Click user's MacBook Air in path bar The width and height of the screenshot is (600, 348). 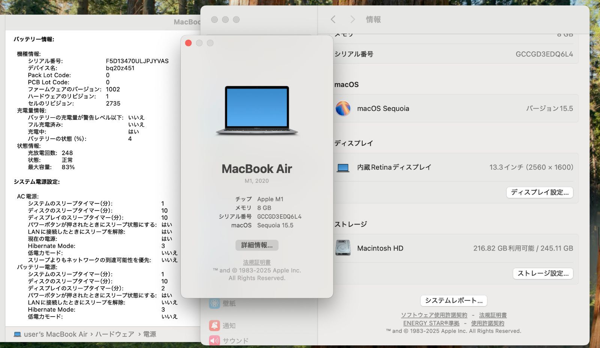pos(55,334)
